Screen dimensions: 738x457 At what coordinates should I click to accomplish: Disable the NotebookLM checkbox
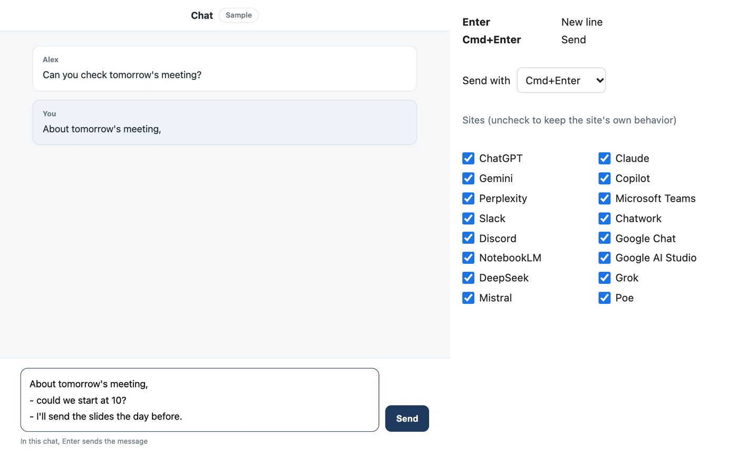tap(468, 258)
